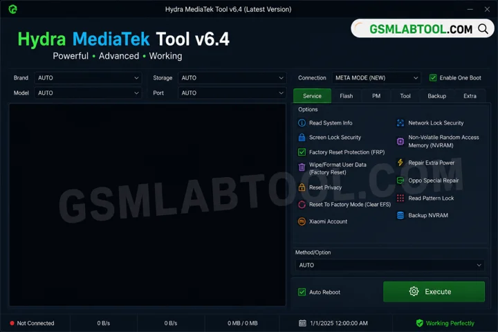The image size is (498, 332).
Task: Click the 0 MB / 0 MB status
Action: coord(242,323)
